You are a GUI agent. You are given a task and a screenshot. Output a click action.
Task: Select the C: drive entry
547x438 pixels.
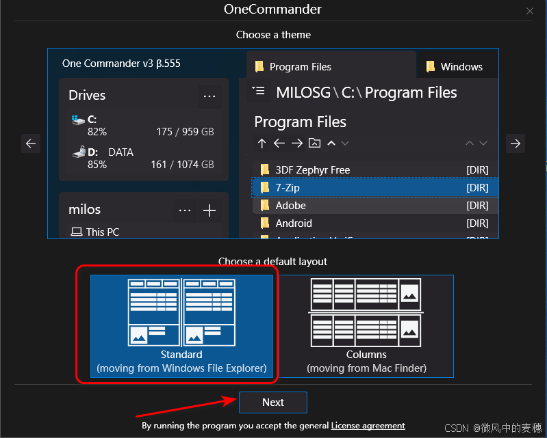pyautogui.click(x=143, y=125)
